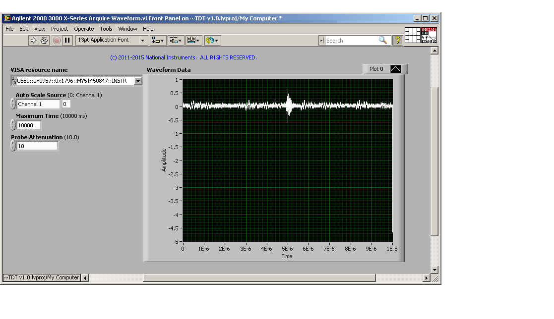Click the Abort Execution stop button

[57, 40]
